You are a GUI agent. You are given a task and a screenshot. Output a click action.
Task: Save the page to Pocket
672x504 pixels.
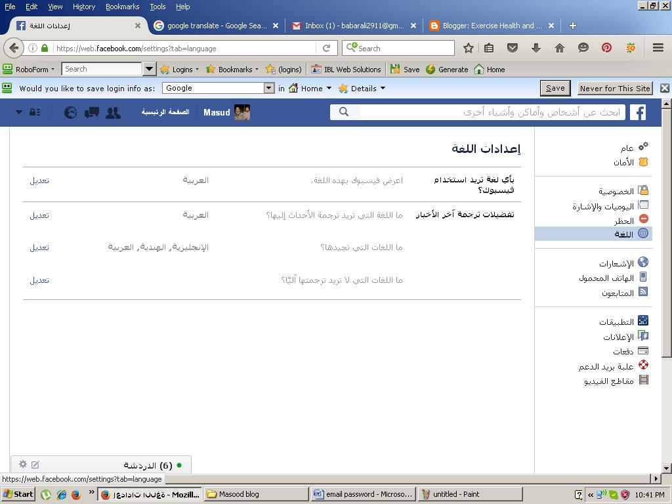(x=513, y=47)
